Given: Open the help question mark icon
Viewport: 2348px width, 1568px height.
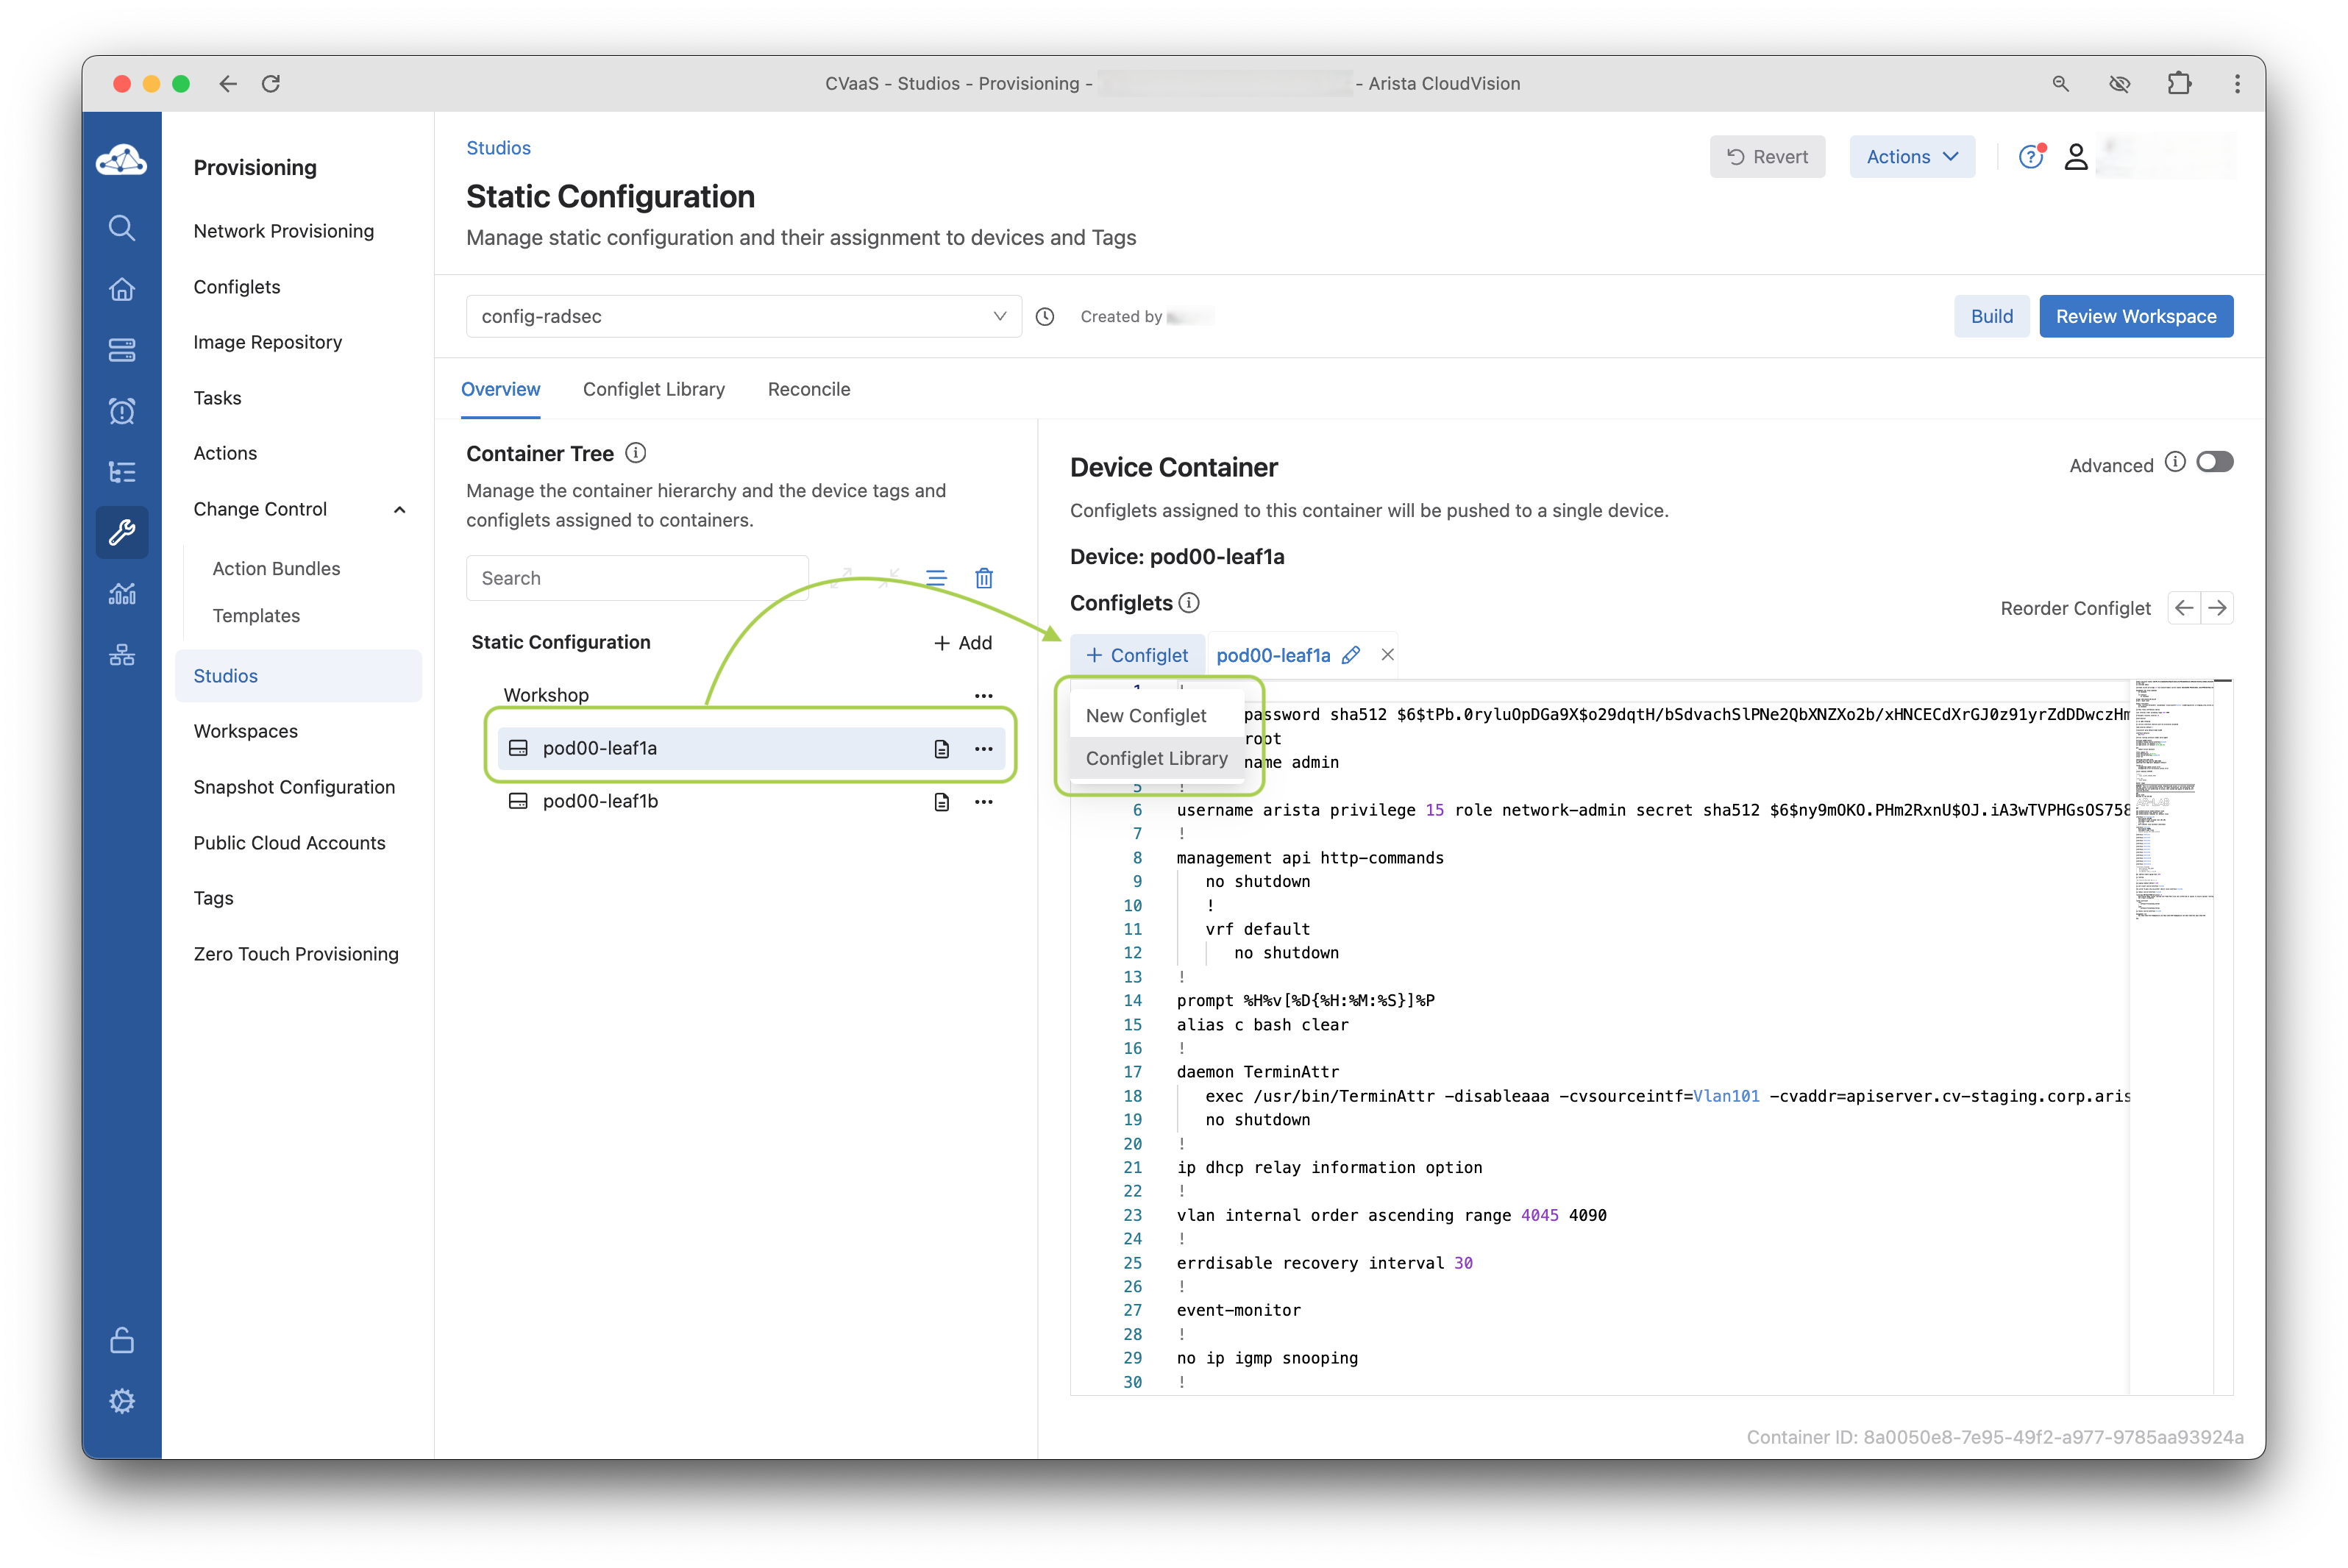Looking at the screenshot, I should (x=2030, y=157).
